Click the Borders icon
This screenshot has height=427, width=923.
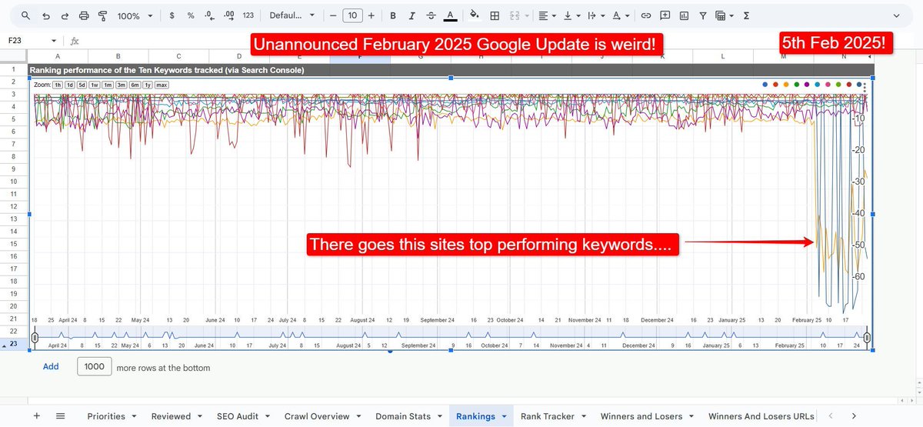click(x=495, y=15)
